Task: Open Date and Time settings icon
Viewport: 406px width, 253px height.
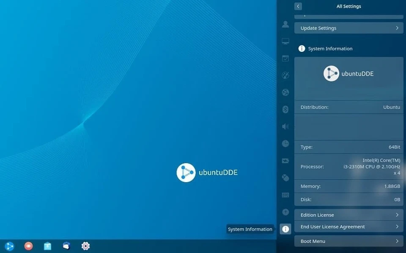Action: point(285,143)
